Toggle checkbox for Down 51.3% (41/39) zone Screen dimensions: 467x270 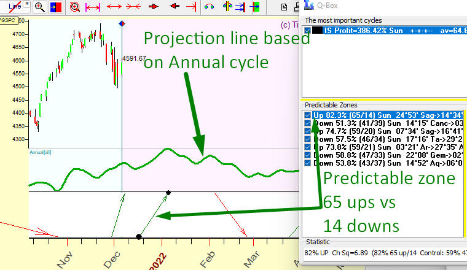point(308,123)
